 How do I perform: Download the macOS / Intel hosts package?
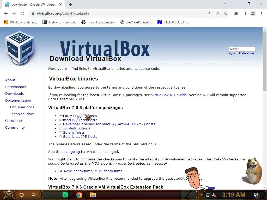click(80, 120)
